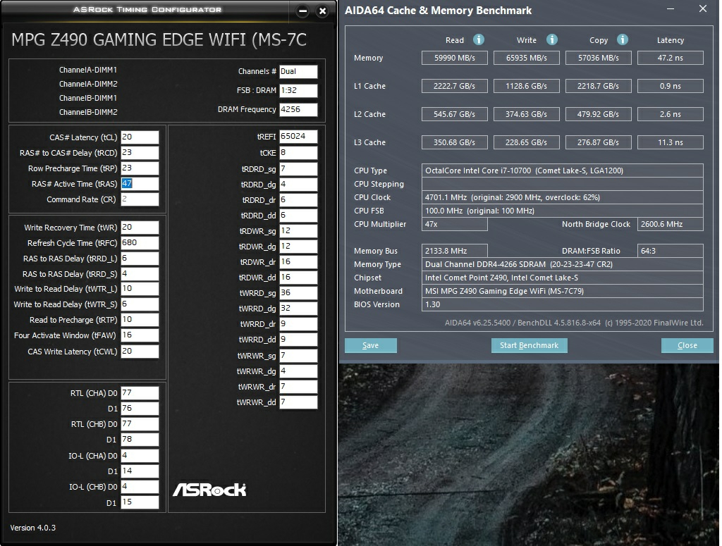Viewport: 722px width, 546px height.
Task: Click the Memory Copy result 57036 MB/s
Action: pyautogui.click(x=598, y=58)
